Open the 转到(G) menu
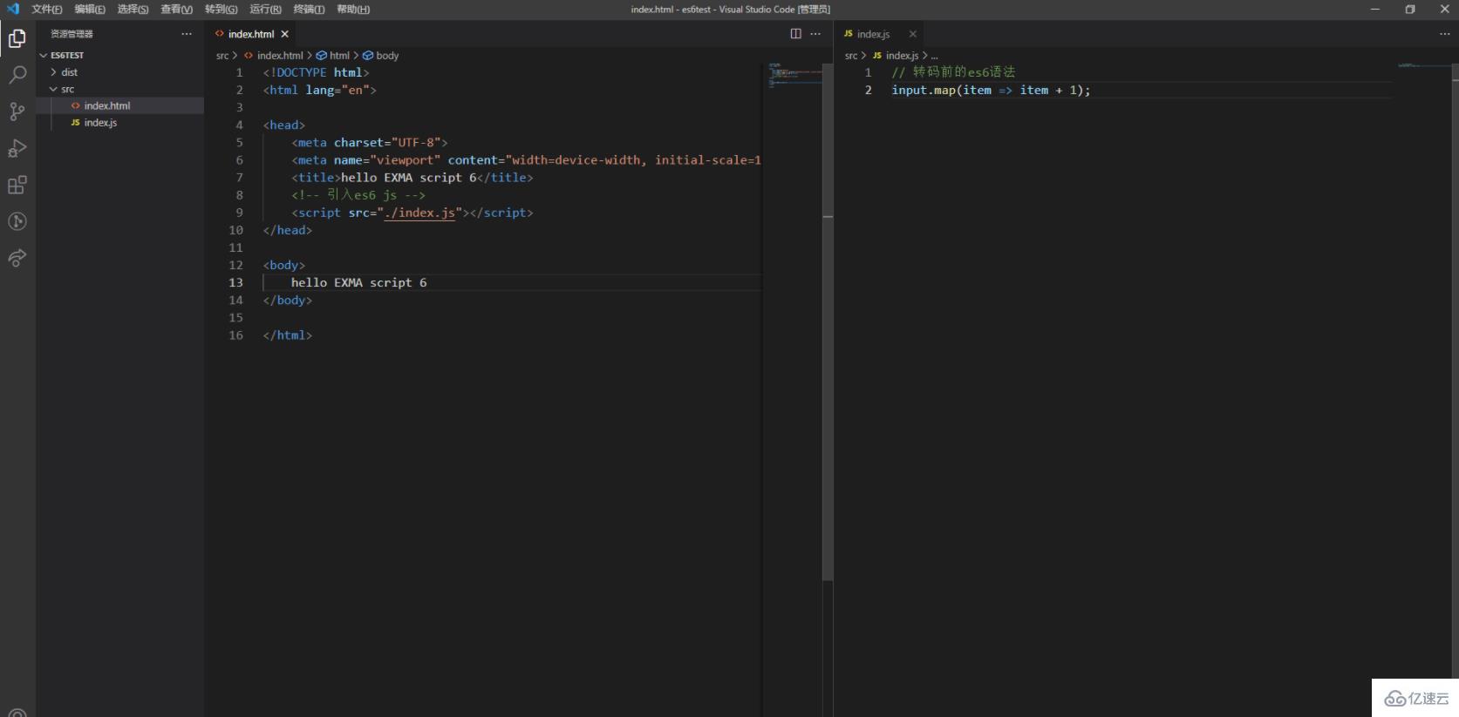 222,9
